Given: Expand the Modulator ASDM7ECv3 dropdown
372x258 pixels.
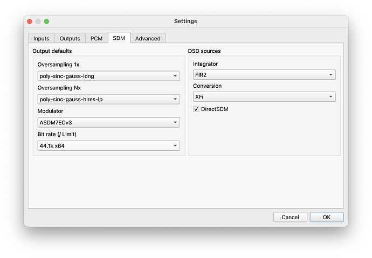Looking at the screenshot, I should pyautogui.click(x=109, y=122).
